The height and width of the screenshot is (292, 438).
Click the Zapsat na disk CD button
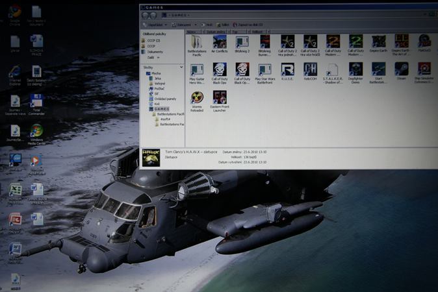(x=248, y=25)
